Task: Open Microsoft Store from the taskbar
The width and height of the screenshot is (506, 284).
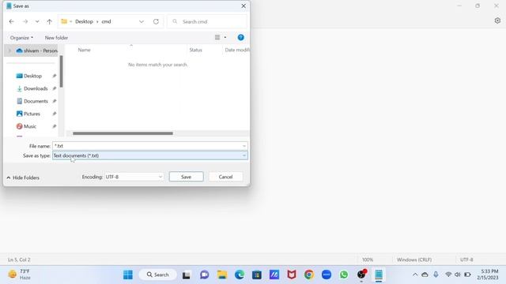Action: pyautogui.click(x=257, y=275)
